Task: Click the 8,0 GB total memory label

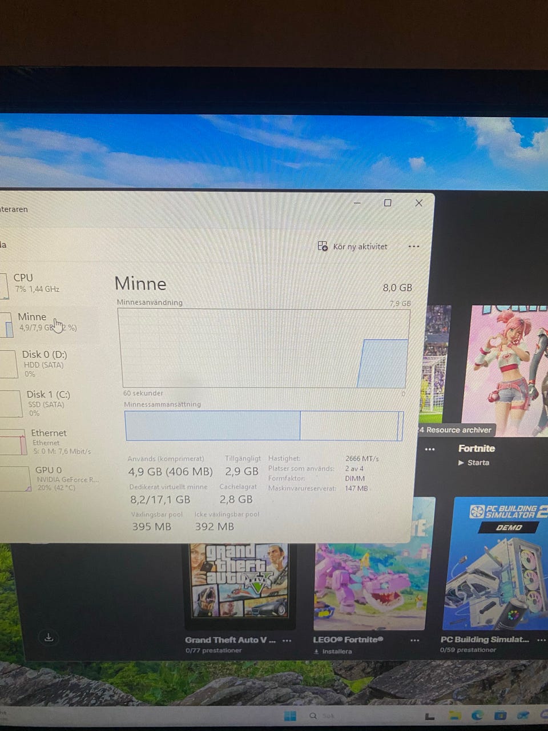Action: [x=397, y=288]
